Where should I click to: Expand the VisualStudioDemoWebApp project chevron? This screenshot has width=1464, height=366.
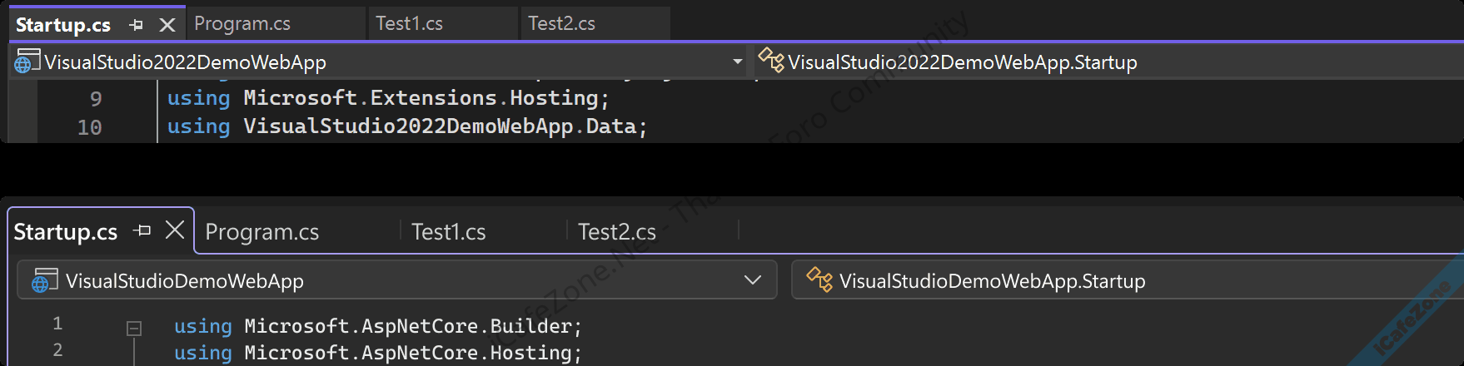[x=753, y=280]
